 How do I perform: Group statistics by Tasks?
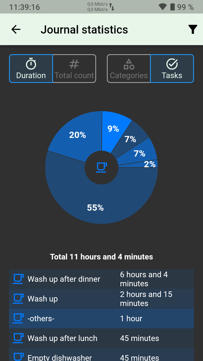172,69
